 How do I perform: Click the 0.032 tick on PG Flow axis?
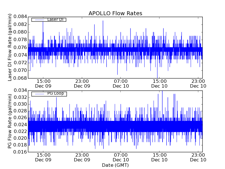pos(20,97)
